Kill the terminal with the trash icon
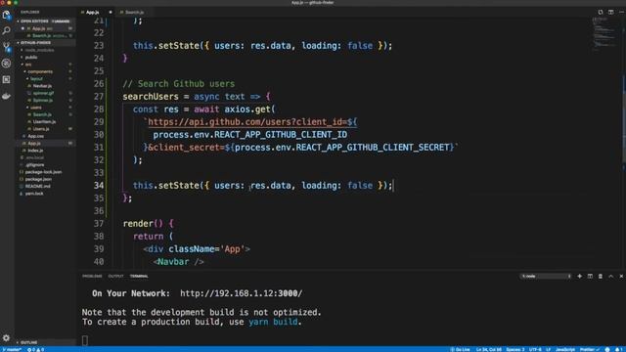 [x=601, y=276]
